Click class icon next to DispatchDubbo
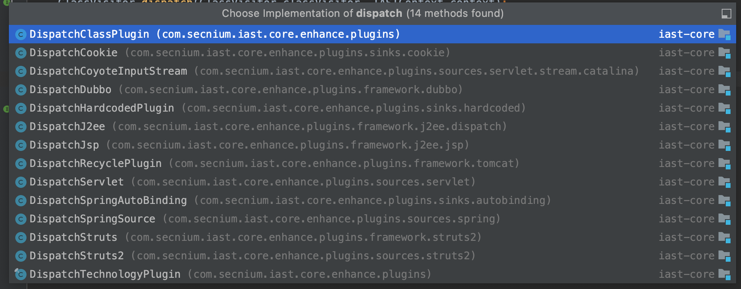 click(x=20, y=90)
